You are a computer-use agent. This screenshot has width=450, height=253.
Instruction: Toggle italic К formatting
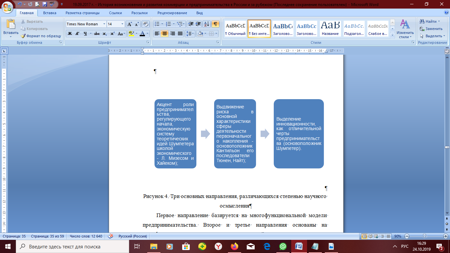point(77,34)
